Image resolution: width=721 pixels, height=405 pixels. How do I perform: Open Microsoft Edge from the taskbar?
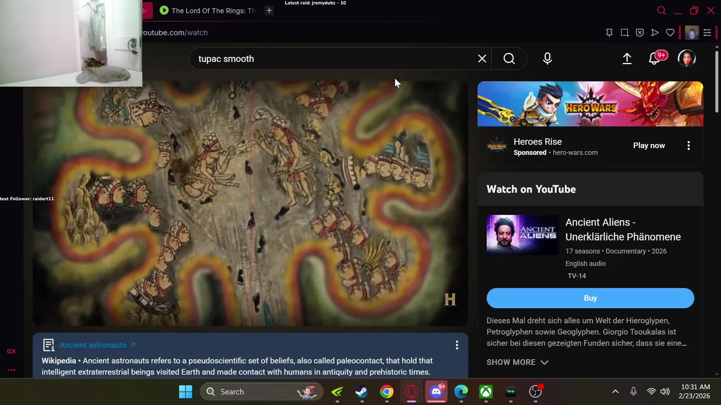461,391
